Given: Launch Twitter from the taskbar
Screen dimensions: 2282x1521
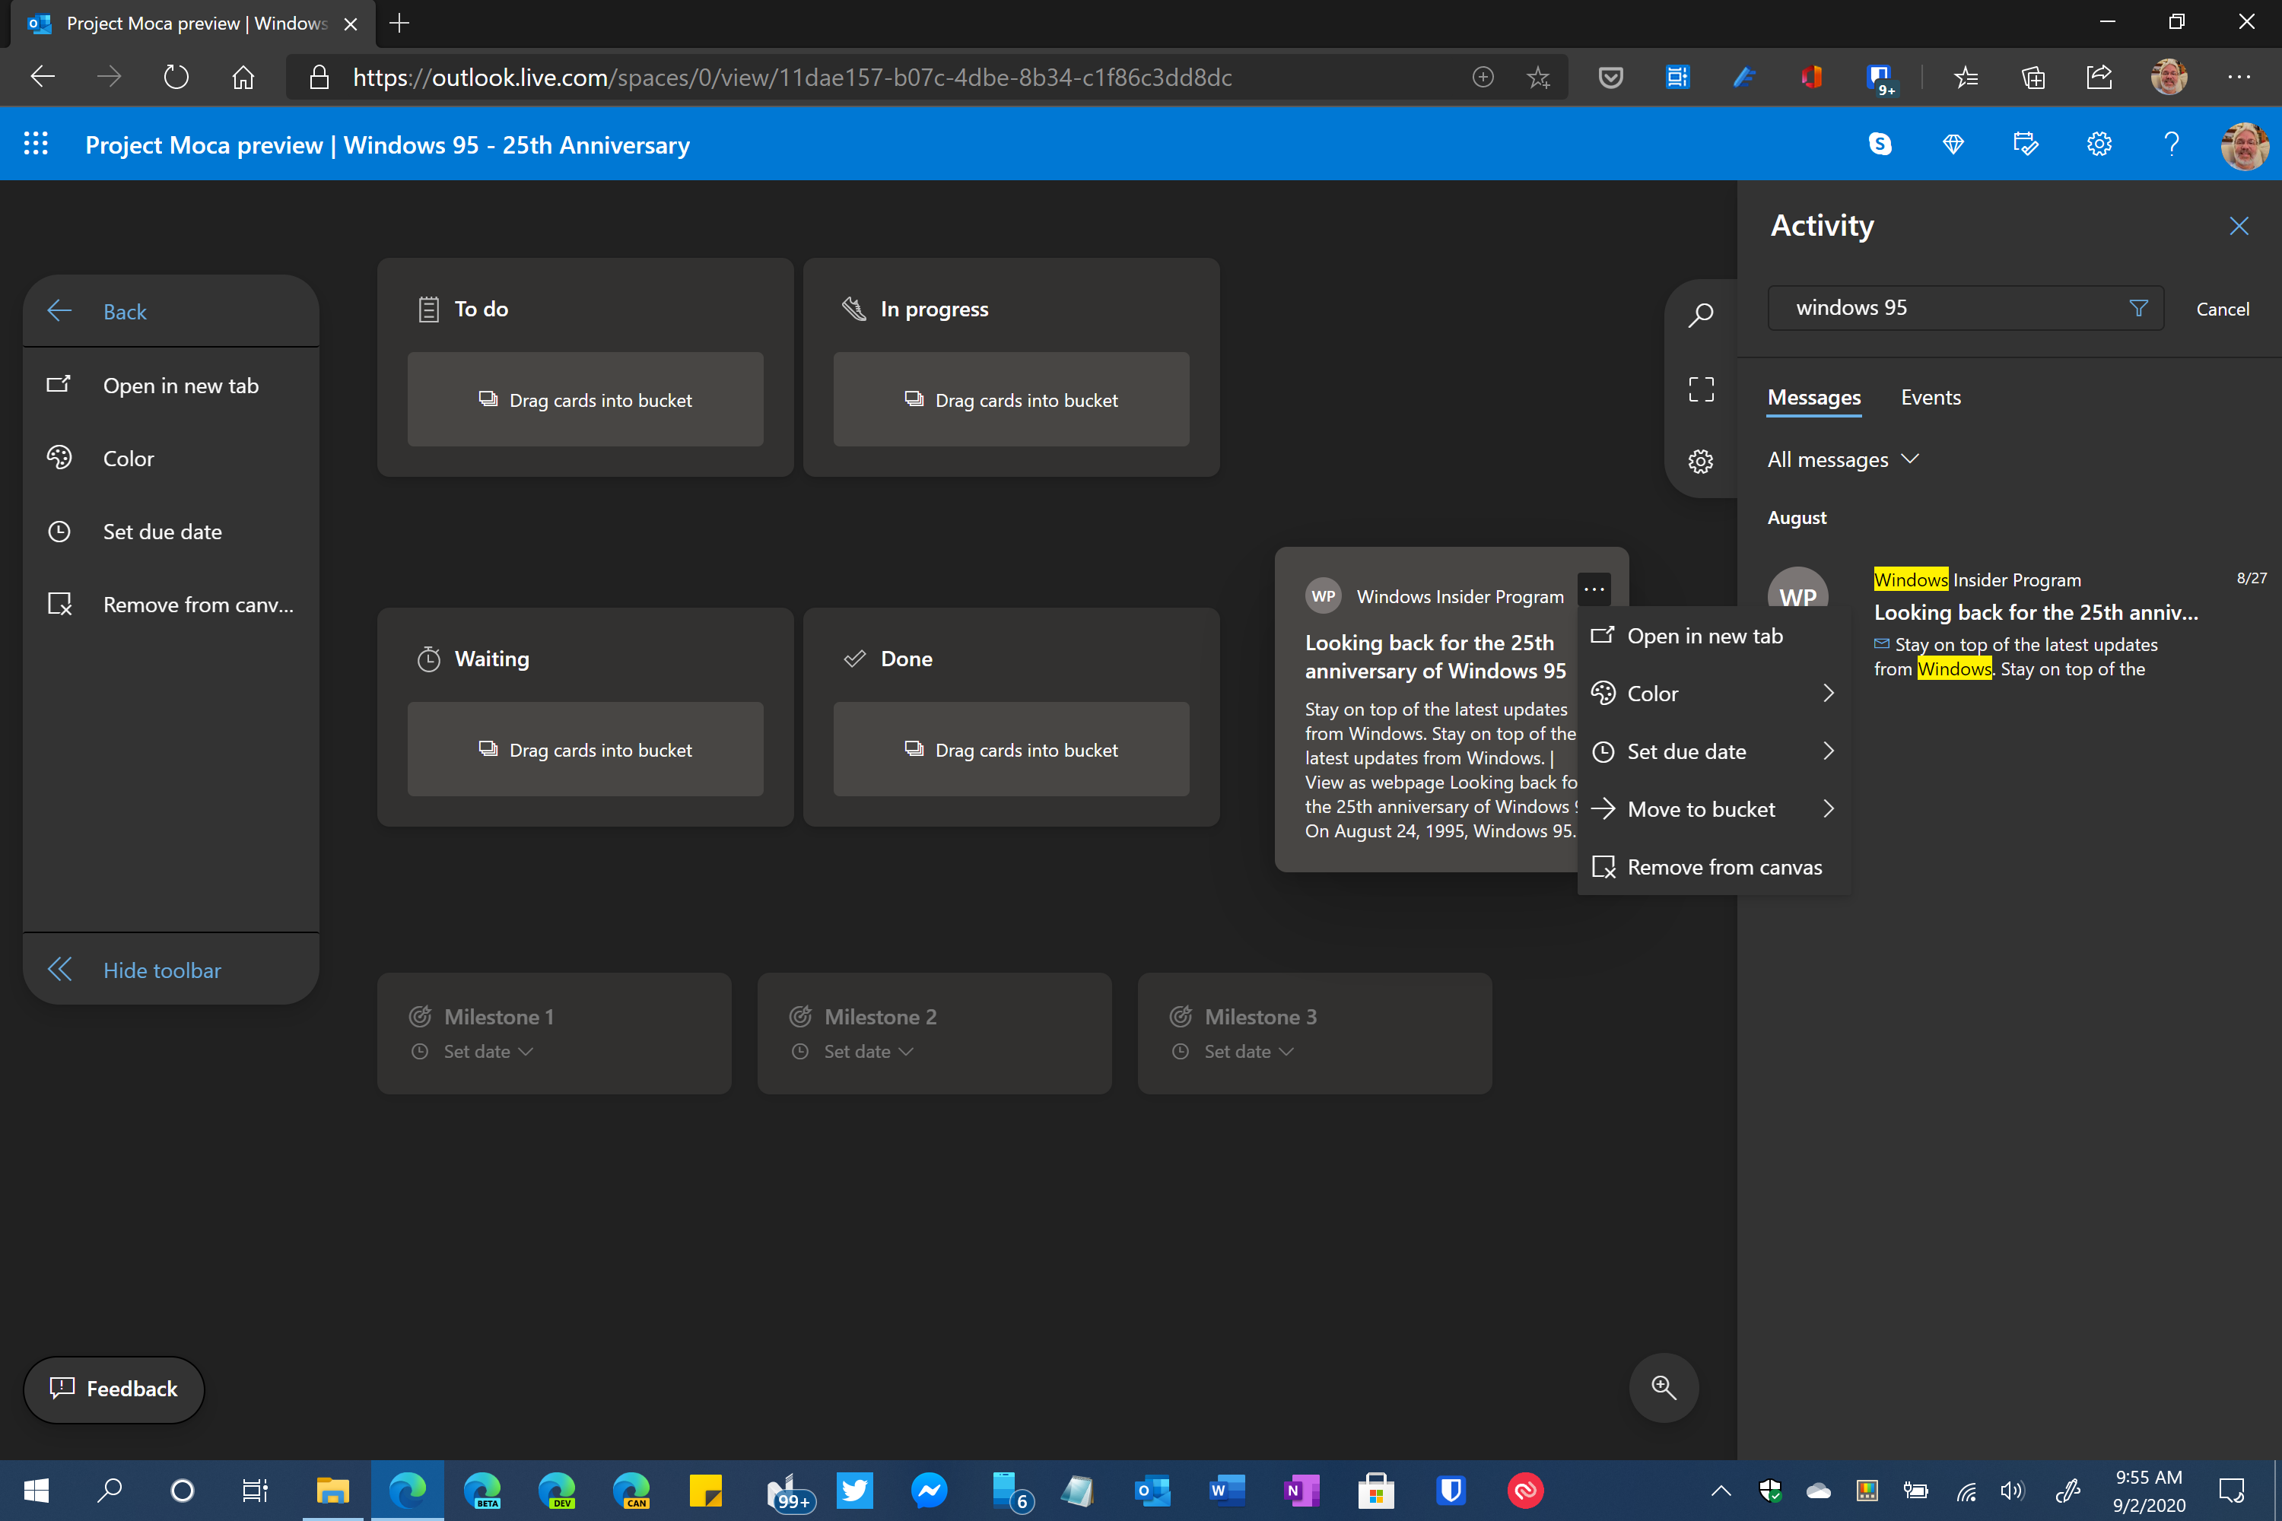Looking at the screenshot, I should click(x=855, y=1491).
